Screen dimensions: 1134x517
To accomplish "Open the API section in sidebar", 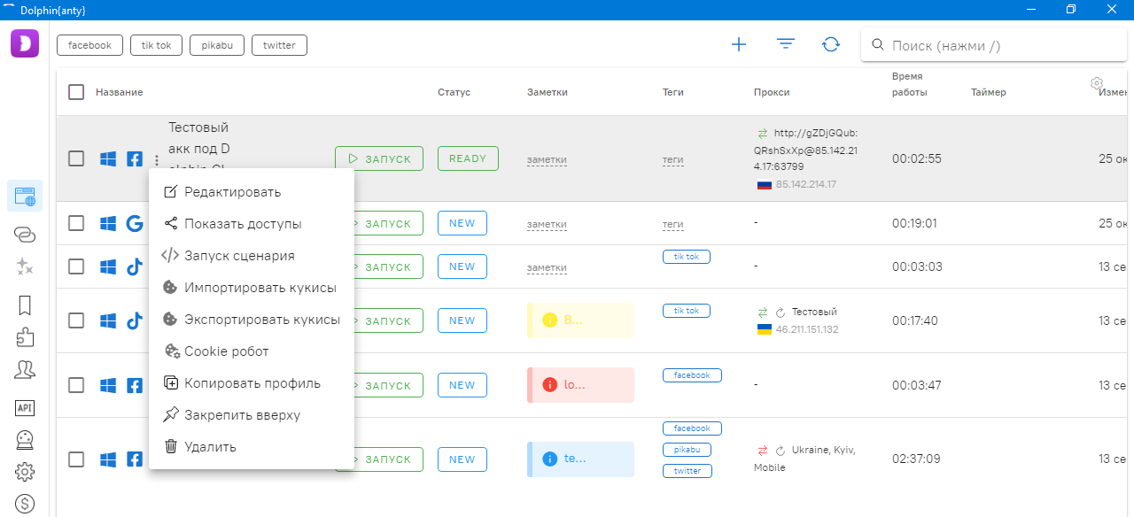I will 25,407.
